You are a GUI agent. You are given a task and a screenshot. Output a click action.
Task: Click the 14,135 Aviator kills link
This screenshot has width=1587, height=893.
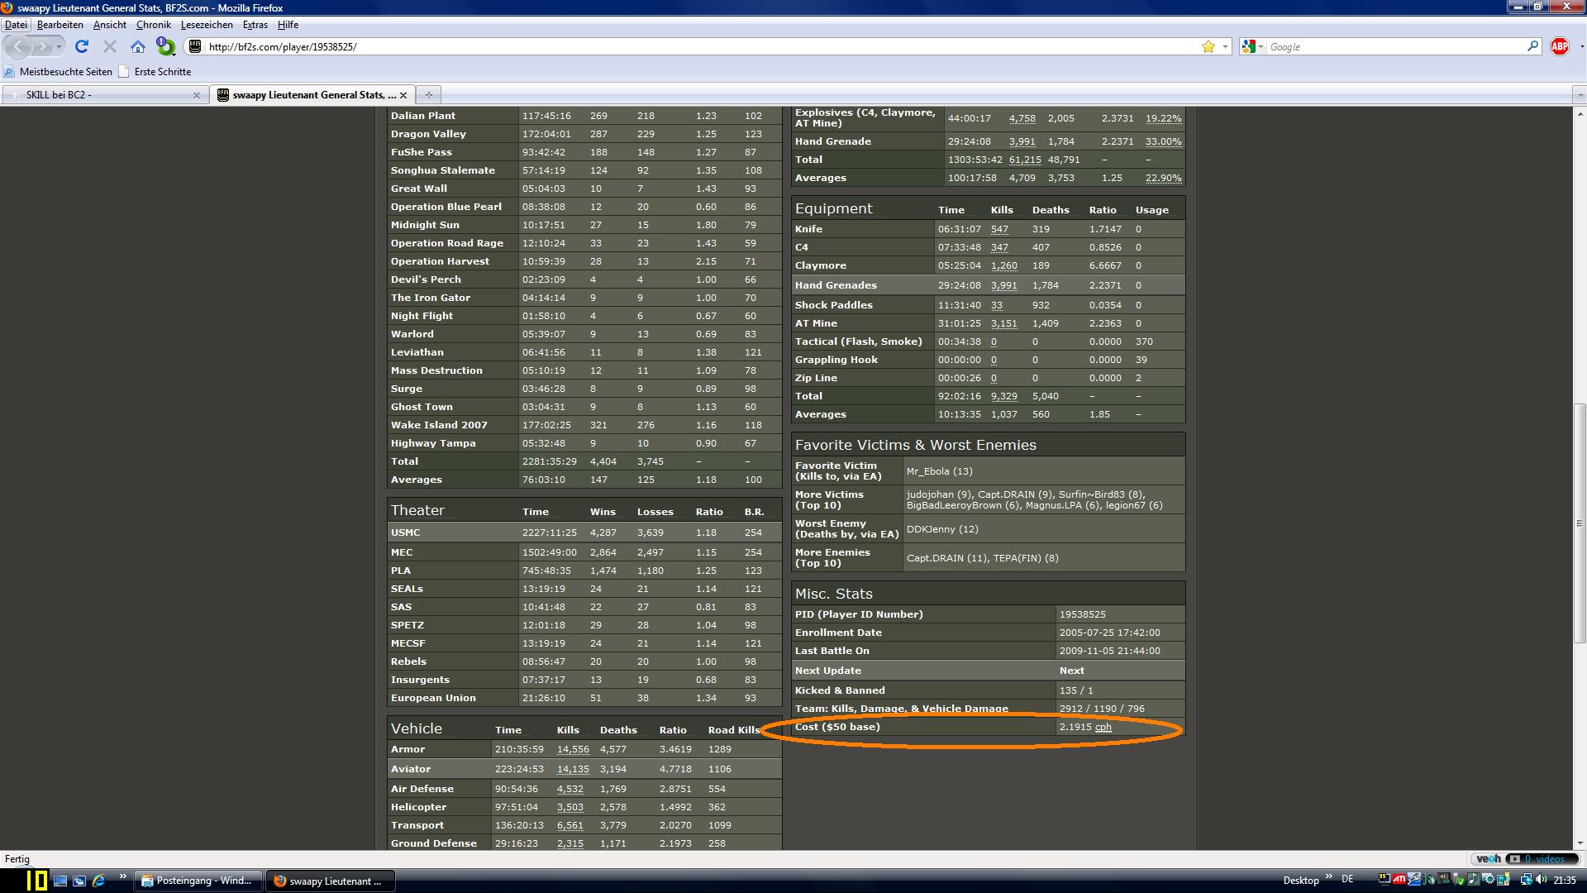(573, 769)
